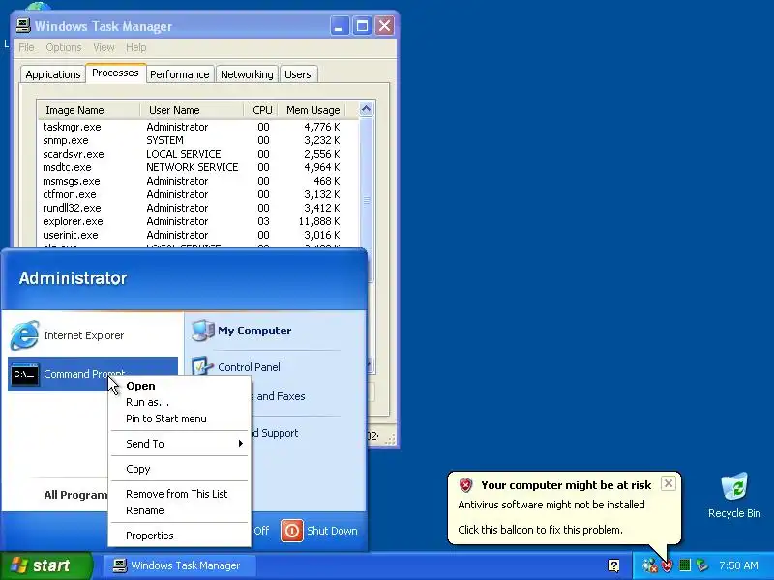Image resolution: width=774 pixels, height=580 pixels.
Task: Click the green CPU usage tray icon
Action: [x=685, y=565]
